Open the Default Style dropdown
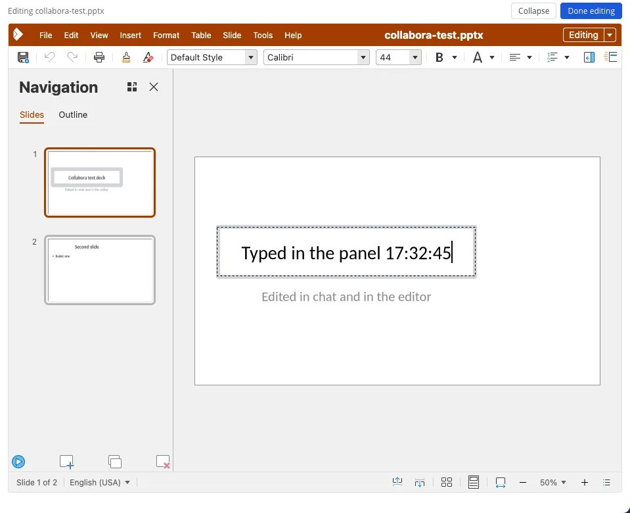 (x=251, y=57)
